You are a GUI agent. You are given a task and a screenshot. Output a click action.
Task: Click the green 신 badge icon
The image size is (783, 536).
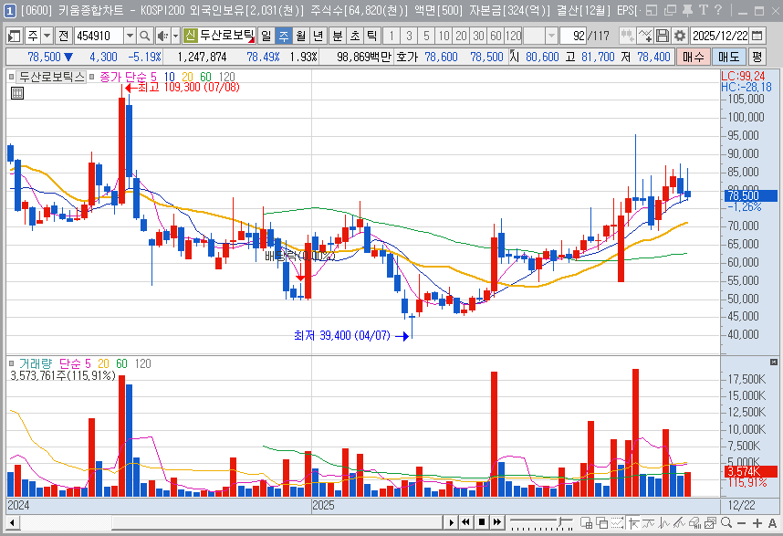(190, 36)
